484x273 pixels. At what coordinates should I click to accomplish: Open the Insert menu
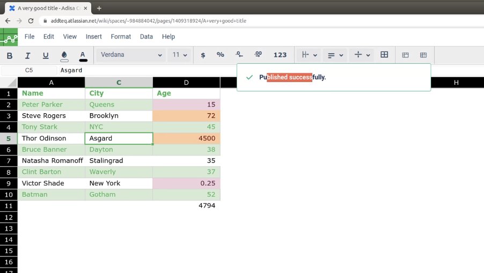coord(94,36)
